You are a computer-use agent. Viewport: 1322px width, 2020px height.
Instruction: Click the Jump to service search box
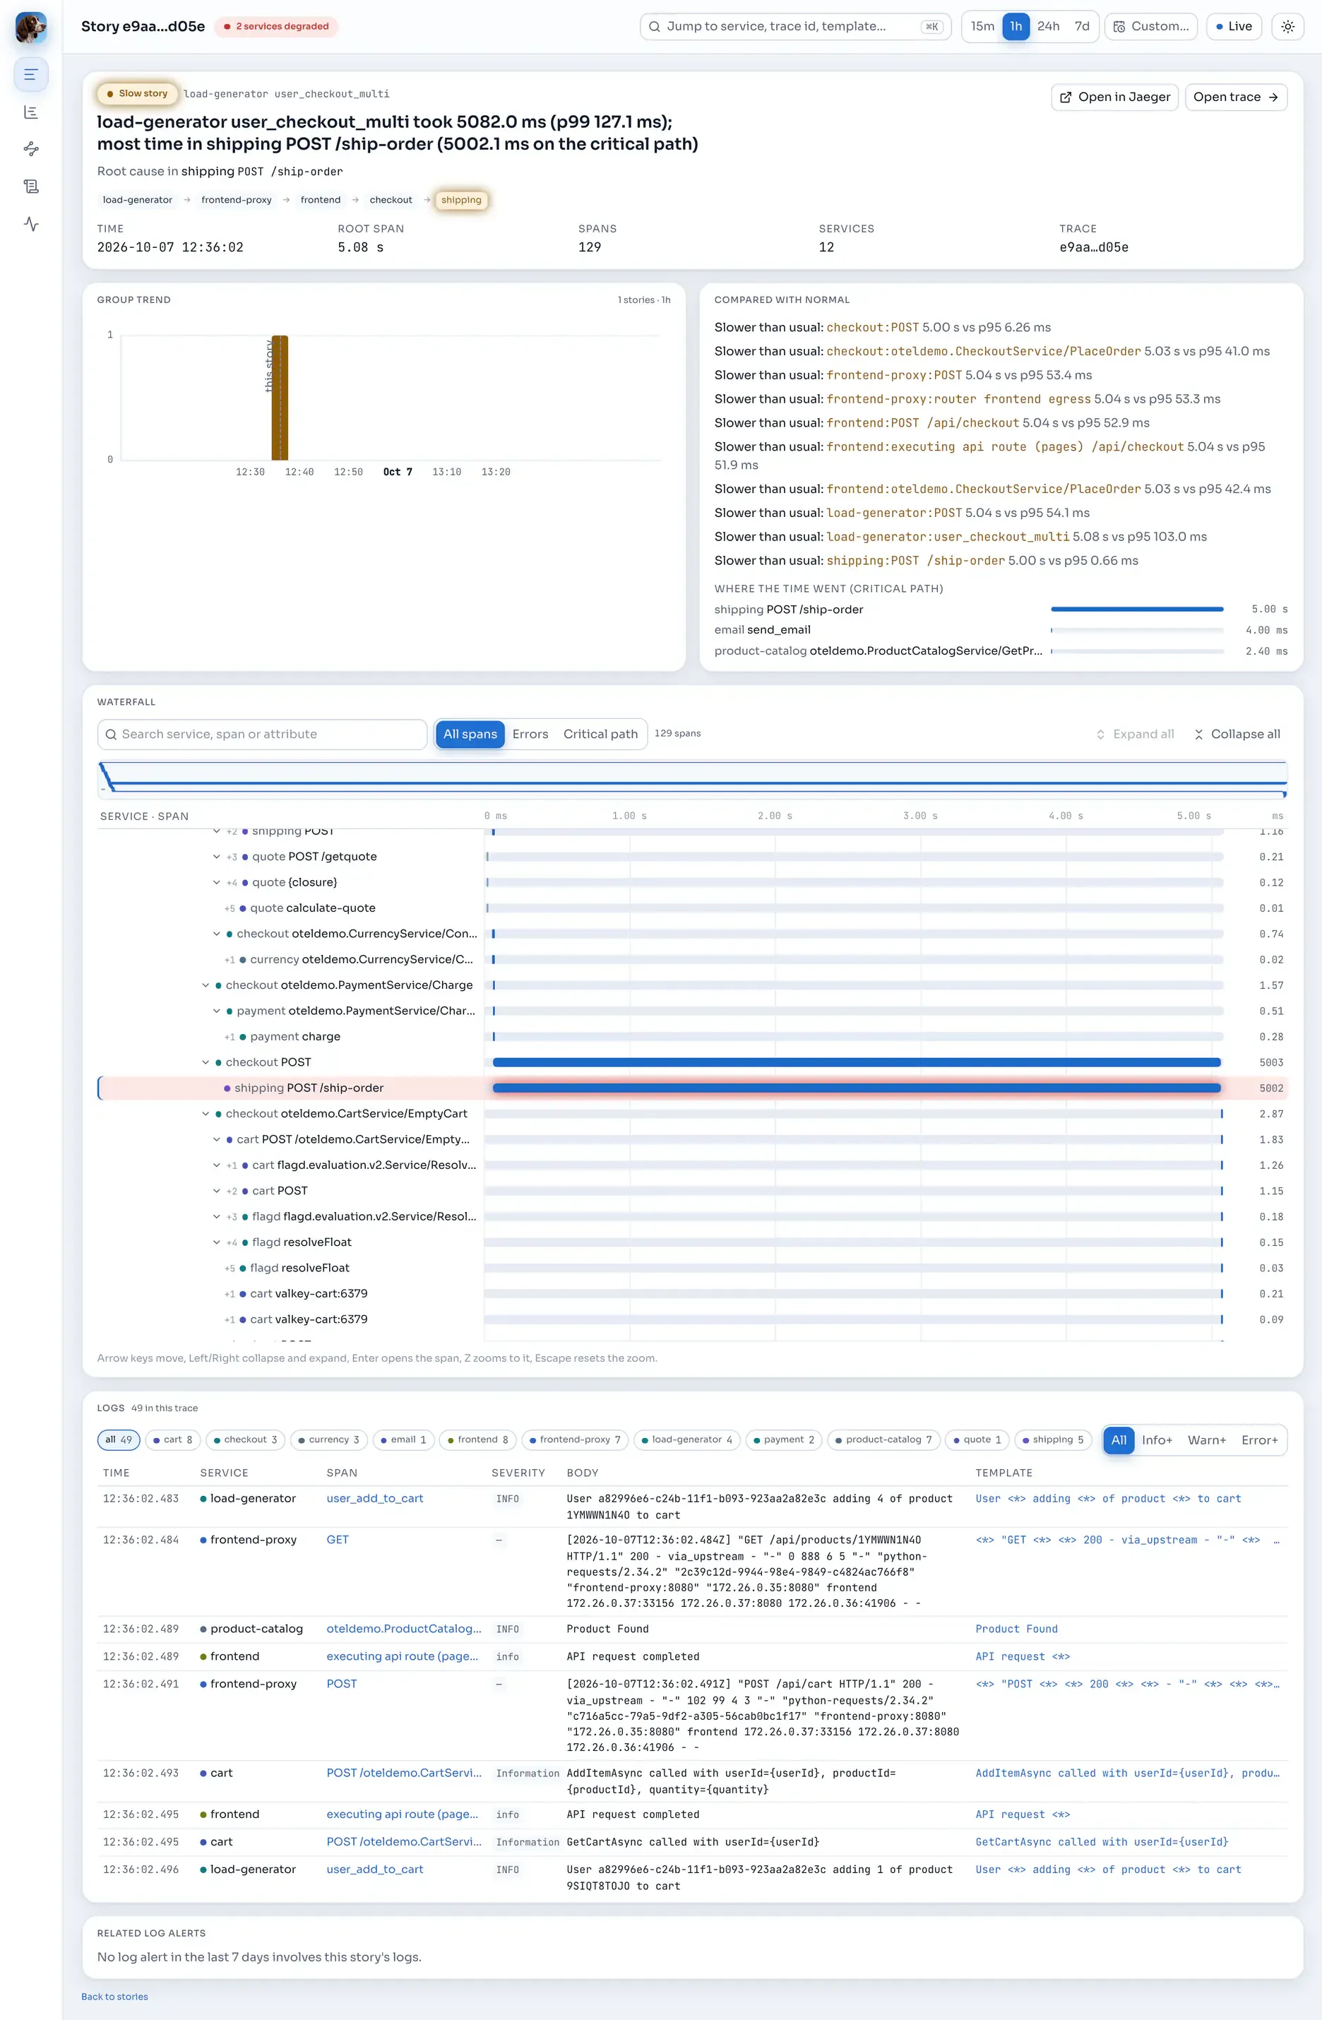pyautogui.click(x=795, y=26)
